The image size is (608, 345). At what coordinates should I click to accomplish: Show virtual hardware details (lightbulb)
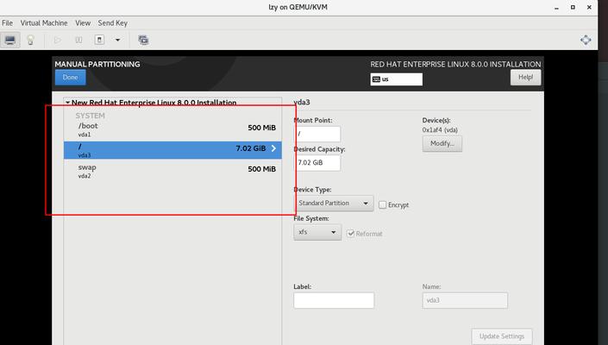coord(31,40)
